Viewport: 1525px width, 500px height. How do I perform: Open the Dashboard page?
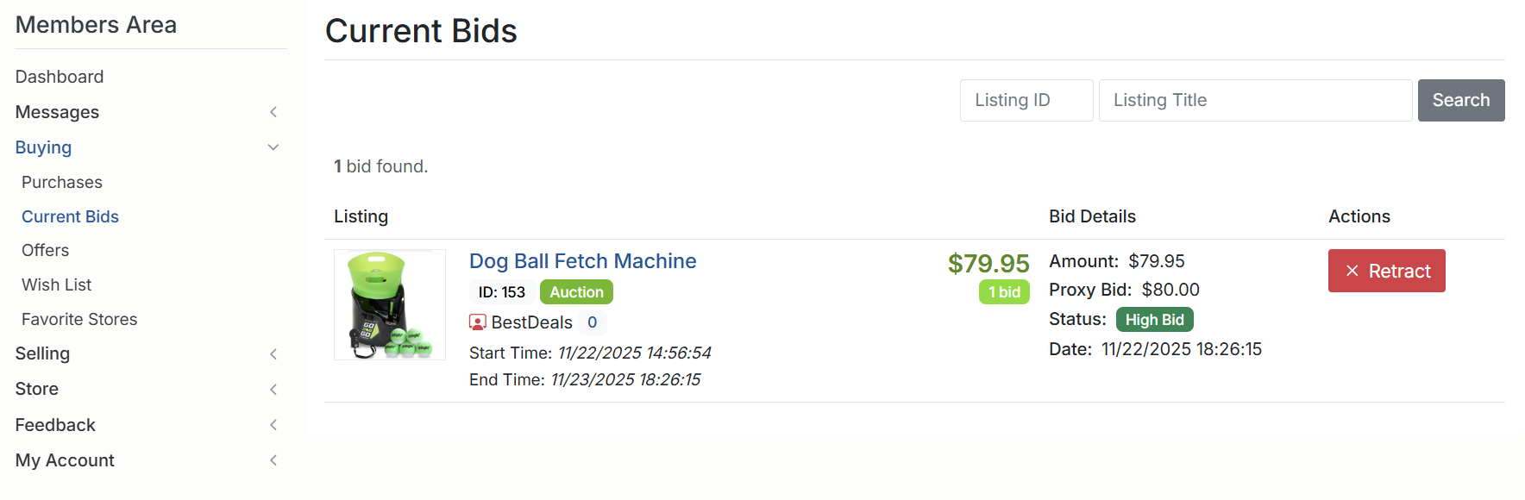60,77
